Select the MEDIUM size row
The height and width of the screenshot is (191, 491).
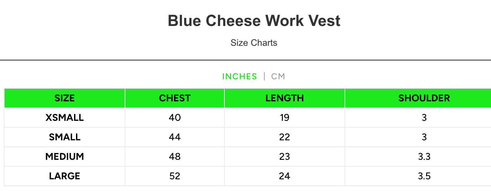[x=64, y=157]
